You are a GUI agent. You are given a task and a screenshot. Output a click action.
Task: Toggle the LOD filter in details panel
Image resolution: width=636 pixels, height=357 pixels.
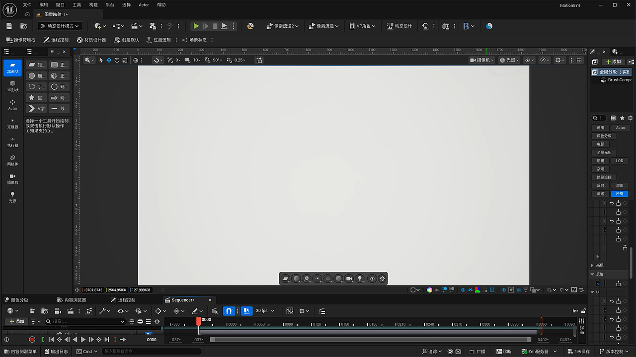(x=620, y=161)
